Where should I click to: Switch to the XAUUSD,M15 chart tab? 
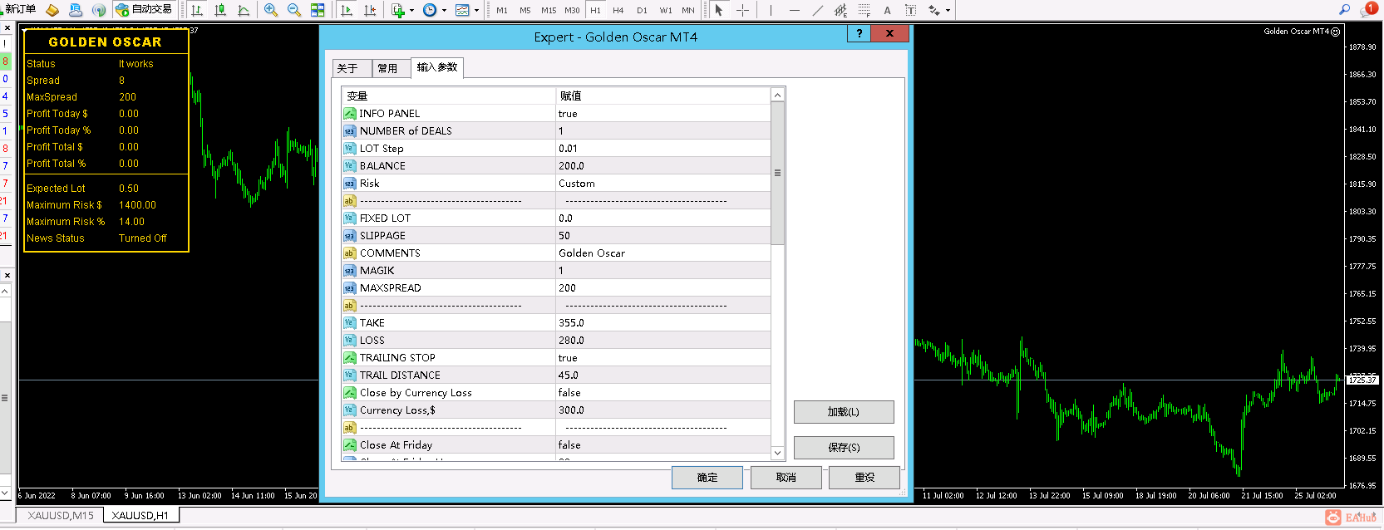61,515
